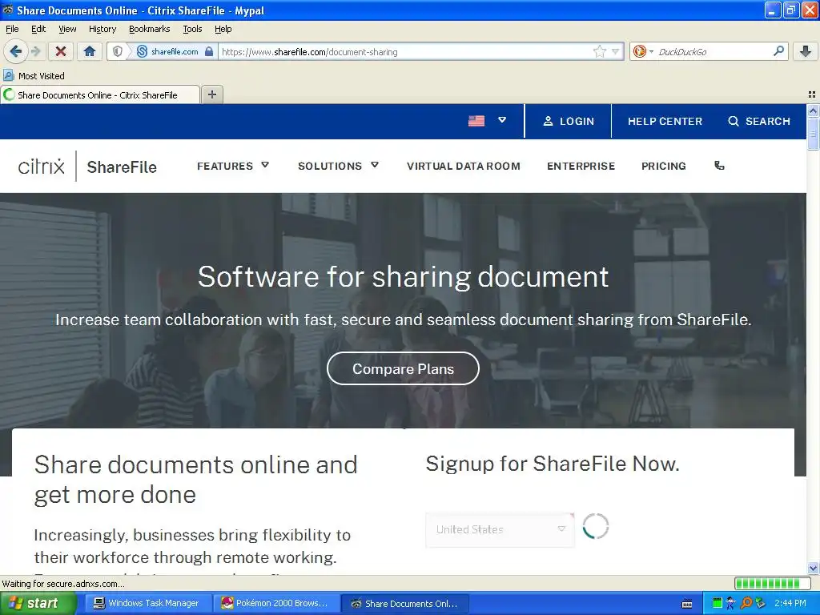
Task: Click the green Task Manager tray icon
Action: point(717,604)
